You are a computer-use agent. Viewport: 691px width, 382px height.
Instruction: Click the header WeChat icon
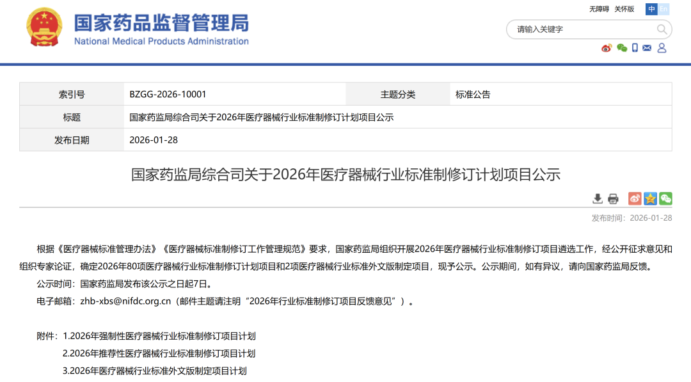[x=621, y=48]
